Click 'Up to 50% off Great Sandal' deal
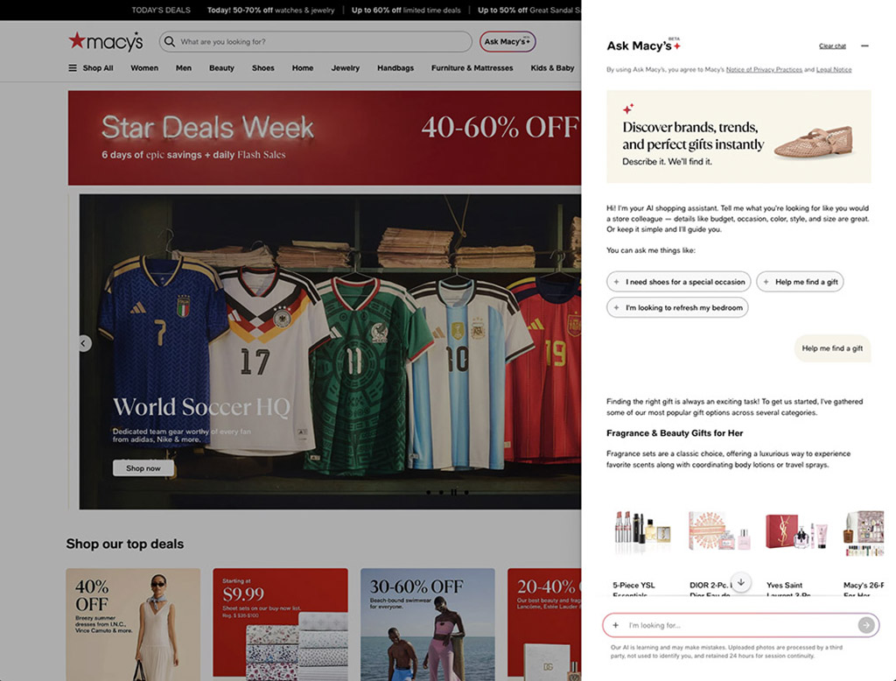The width and height of the screenshot is (896, 681). click(529, 11)
